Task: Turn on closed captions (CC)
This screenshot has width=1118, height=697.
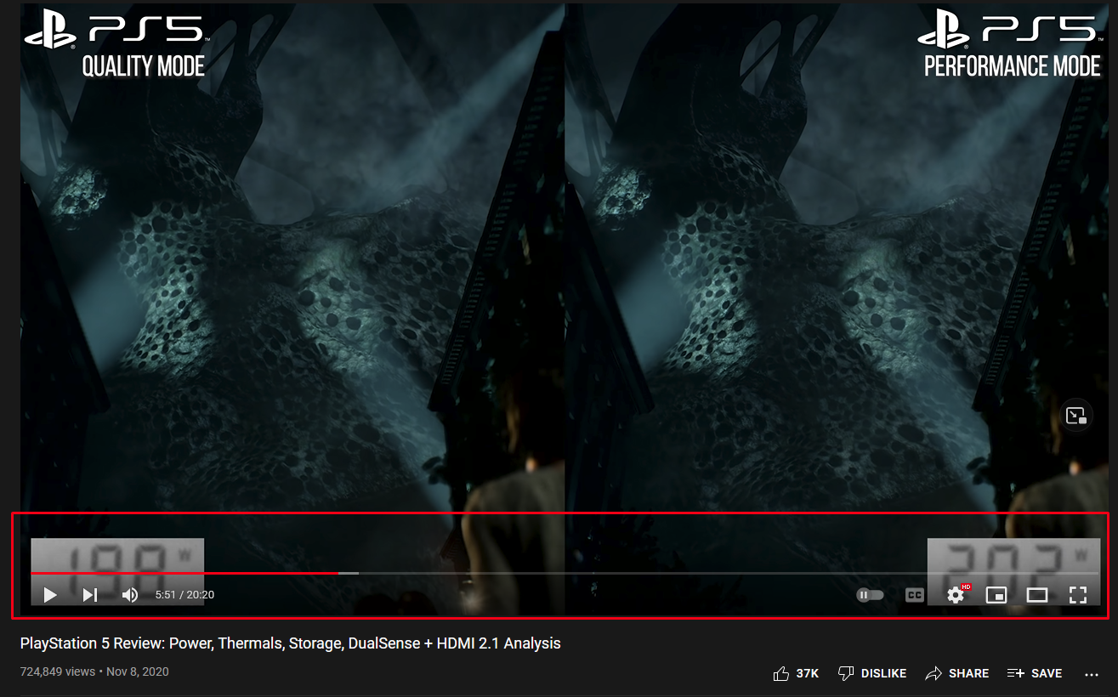Action: tap(915, 595)
